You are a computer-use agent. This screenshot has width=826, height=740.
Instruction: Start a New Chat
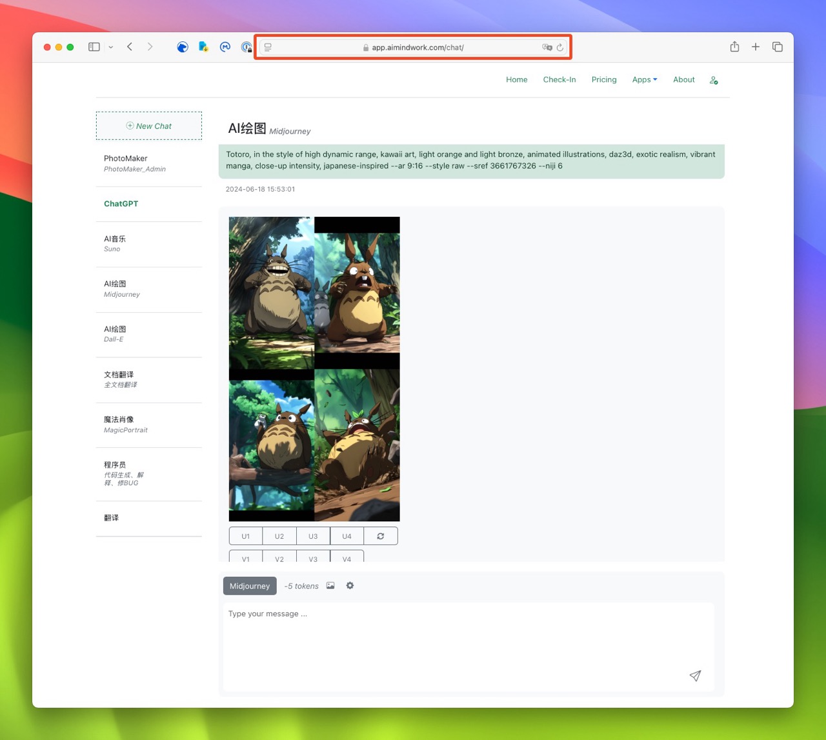[149, 126]
